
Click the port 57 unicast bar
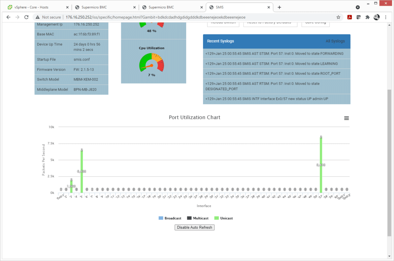[321, 165]
